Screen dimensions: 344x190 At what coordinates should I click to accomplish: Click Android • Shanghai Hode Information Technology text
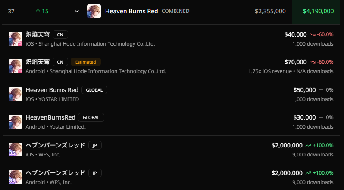click(x=96, y=71)
